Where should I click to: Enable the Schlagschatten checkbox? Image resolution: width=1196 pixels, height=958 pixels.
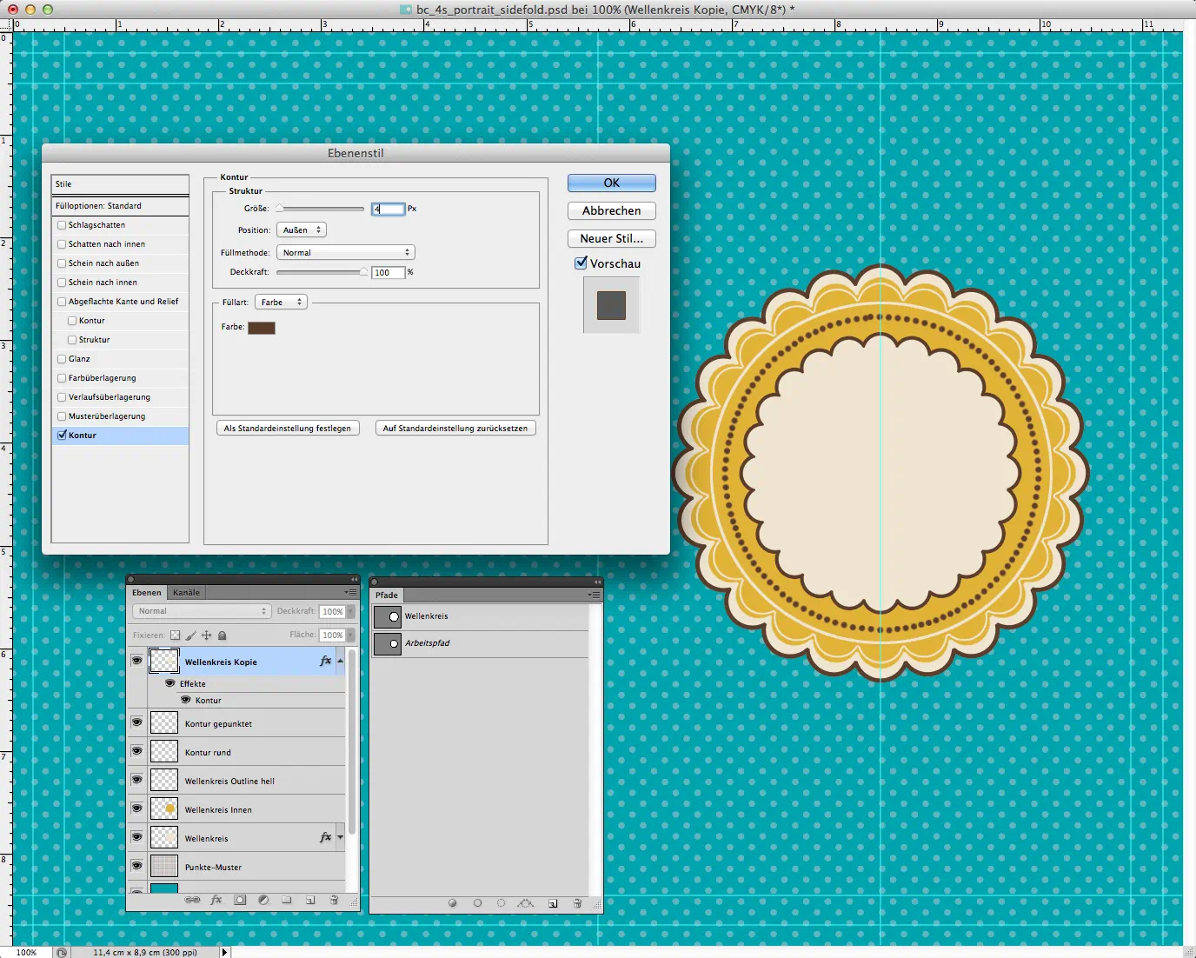[x=62, y=225]
